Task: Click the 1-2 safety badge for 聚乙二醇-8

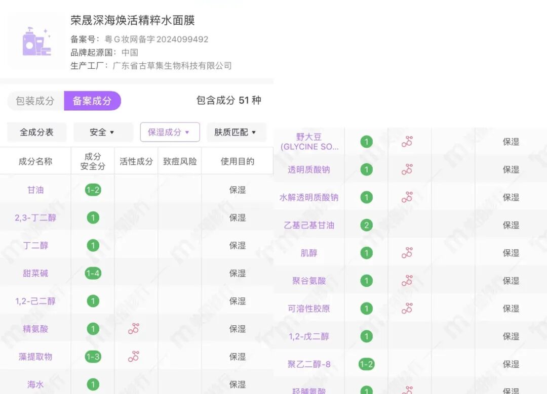Action: coord(367,364)
